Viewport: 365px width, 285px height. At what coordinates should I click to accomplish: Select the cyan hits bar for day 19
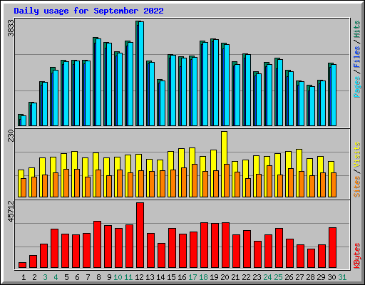[216, 83]
